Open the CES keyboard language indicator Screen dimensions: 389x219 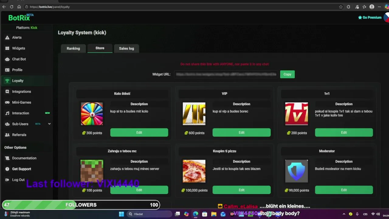(x=365, y=214)
